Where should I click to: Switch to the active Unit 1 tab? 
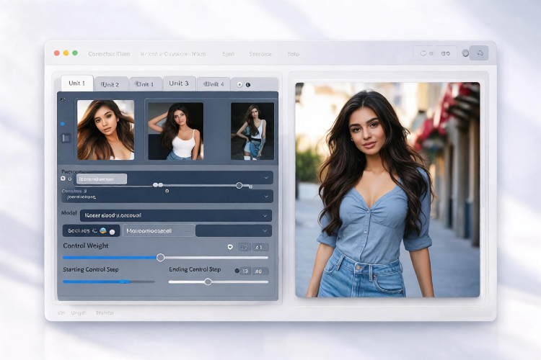[x=77, y=83]
